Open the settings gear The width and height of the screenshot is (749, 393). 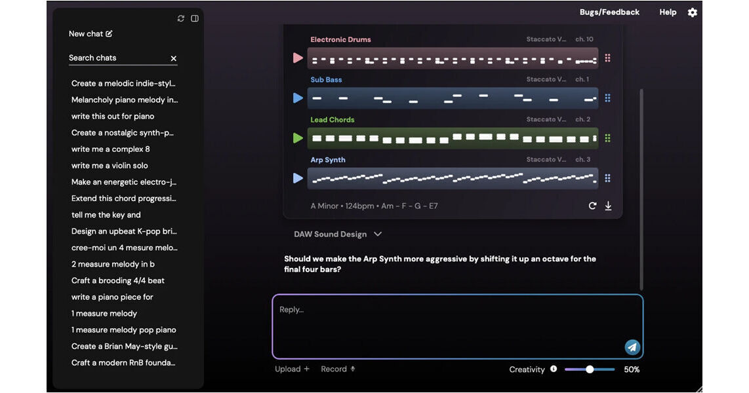point(692,12)
